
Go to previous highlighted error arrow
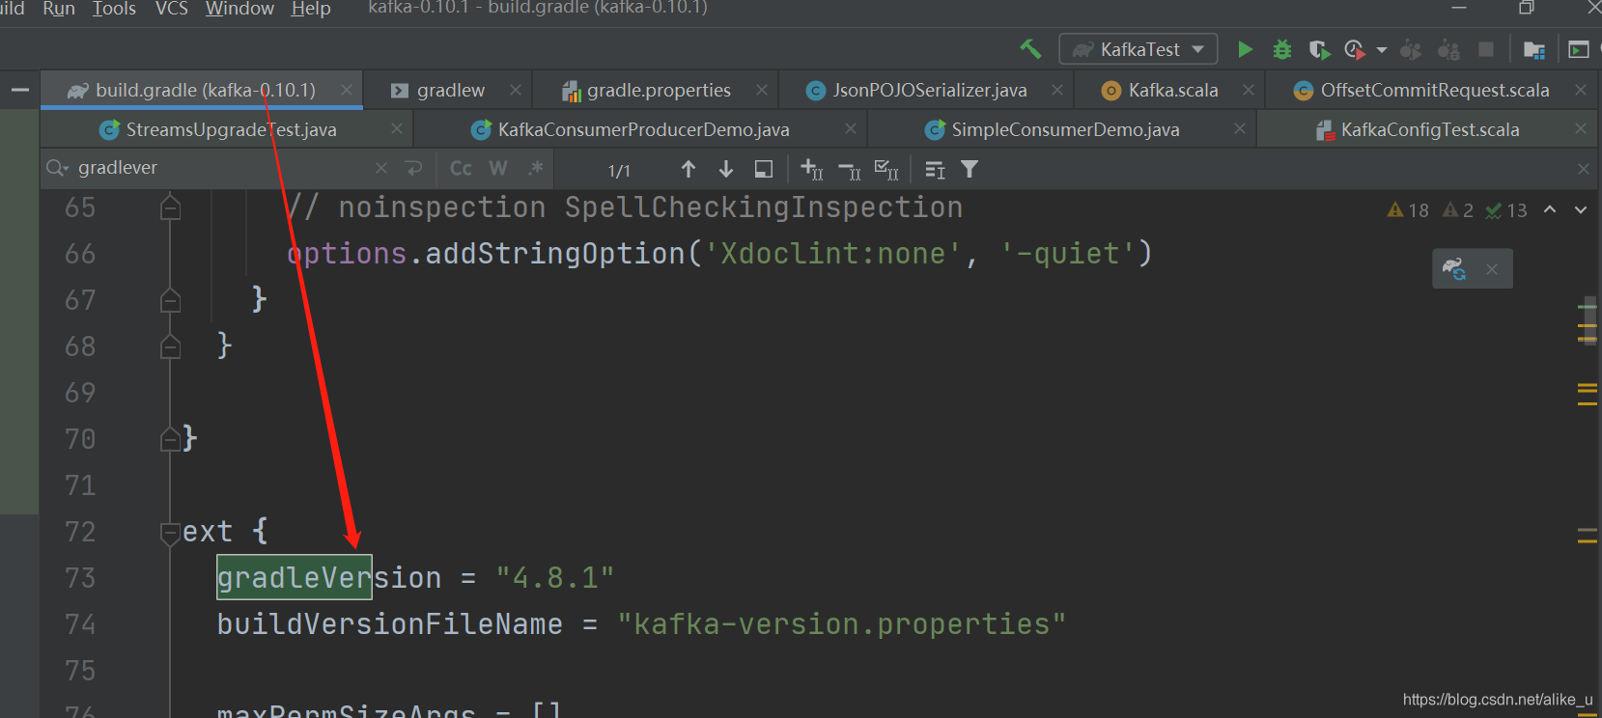coord(1550,209)
